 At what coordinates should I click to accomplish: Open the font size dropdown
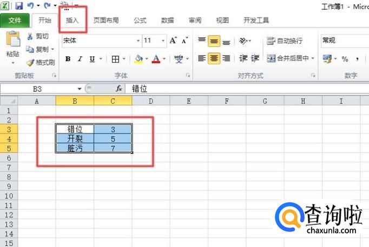pyautogui.click(x=163, y=41)
